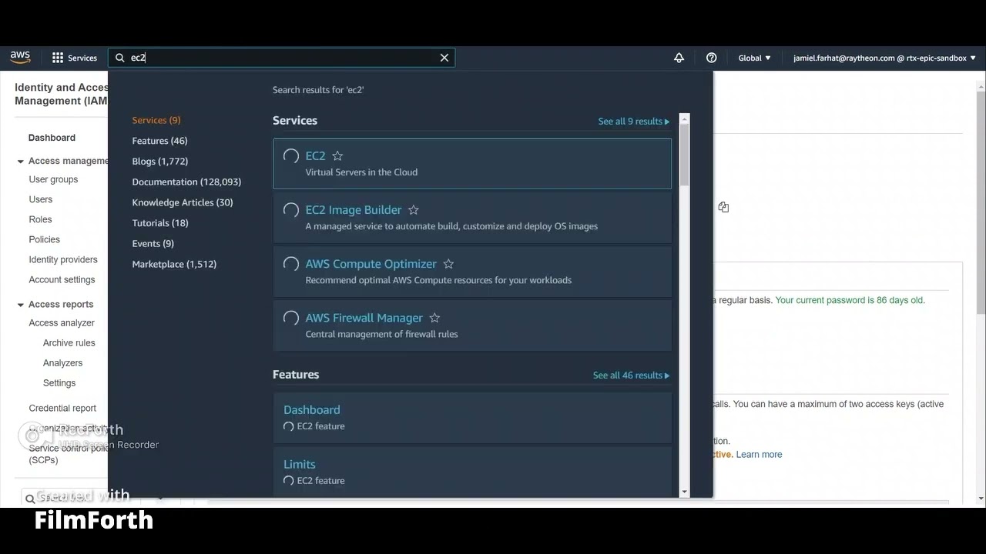Open the EC2 service result
The width and height of the screenshot is (986, 554).
click(472, 163)
